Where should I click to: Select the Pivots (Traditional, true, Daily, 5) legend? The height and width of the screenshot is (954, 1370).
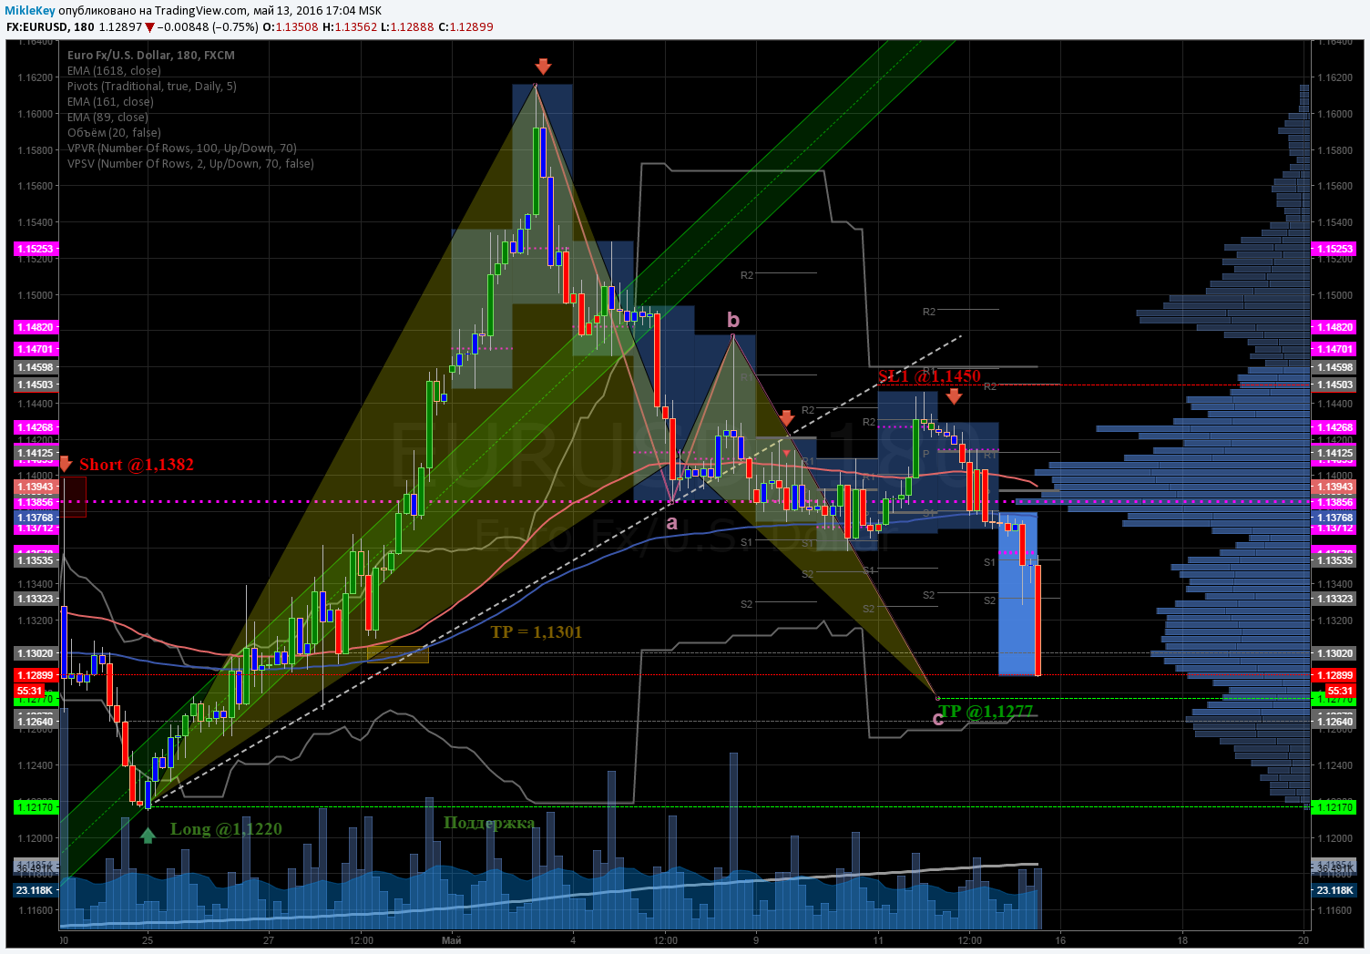(x=152, y=86)
